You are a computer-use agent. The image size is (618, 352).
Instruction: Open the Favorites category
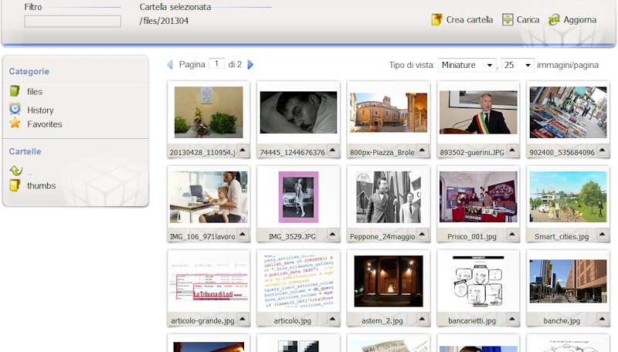45,124
